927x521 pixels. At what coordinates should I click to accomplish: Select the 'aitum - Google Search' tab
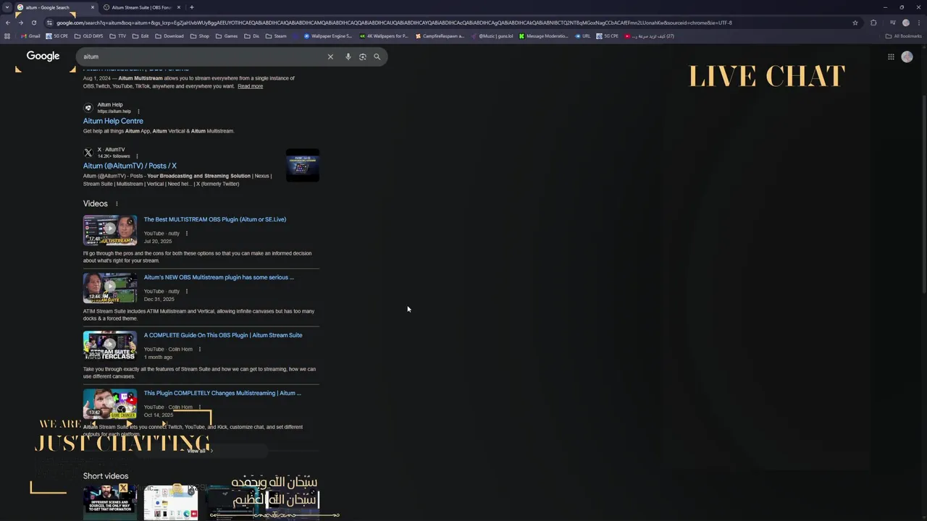pyautogui.click(x=55, y=7)
